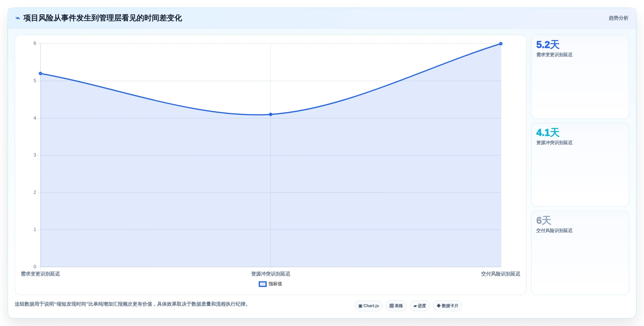Click the 4.1天 value card
The width and height of the screenshot is (644, 326).
click(580, 165)
